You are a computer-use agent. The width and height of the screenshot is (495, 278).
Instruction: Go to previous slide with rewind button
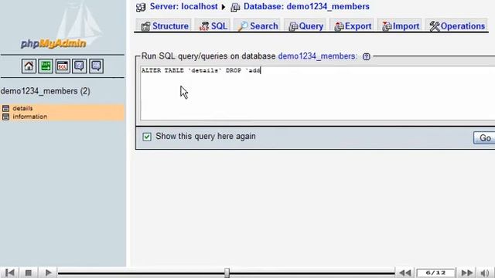(405, 273)
